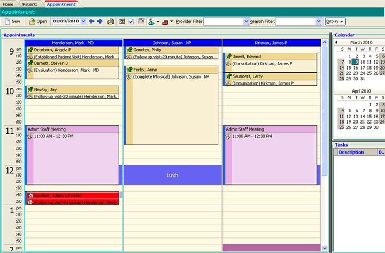Click the provider person icon in toolbar
The image size is (385, 253).
click(151, 21)
